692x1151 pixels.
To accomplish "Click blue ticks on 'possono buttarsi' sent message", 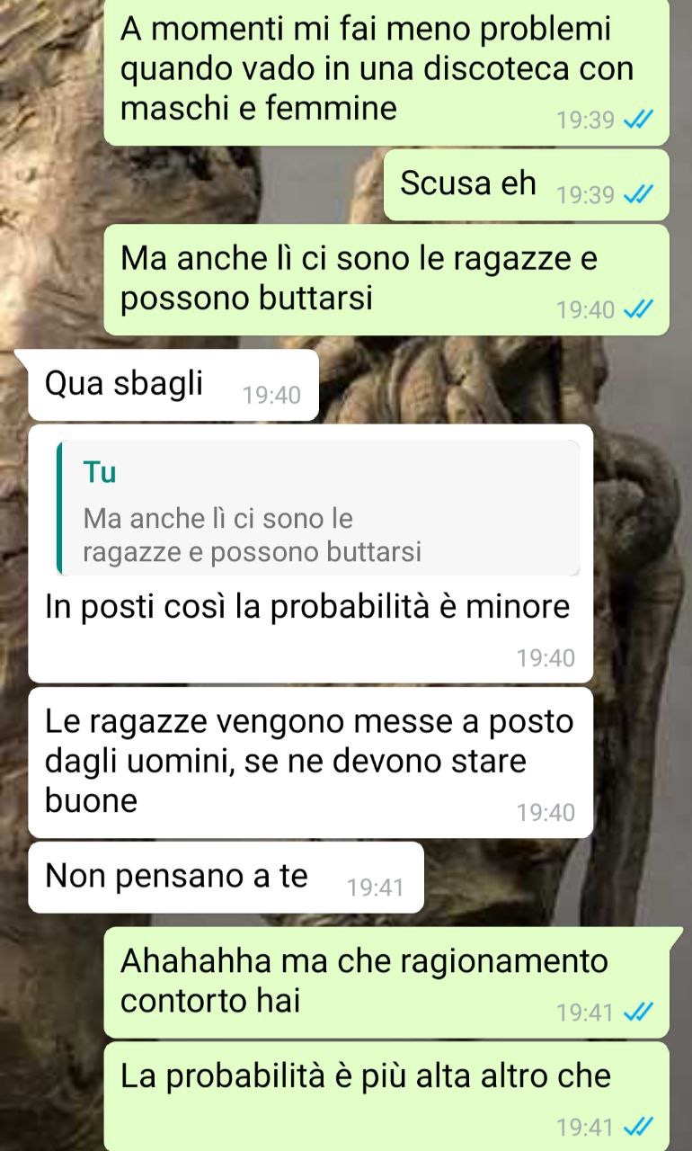I will [x=638, y=310].
